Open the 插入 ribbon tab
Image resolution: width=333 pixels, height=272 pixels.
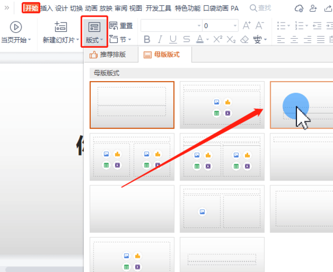click(x=47, y=8)
